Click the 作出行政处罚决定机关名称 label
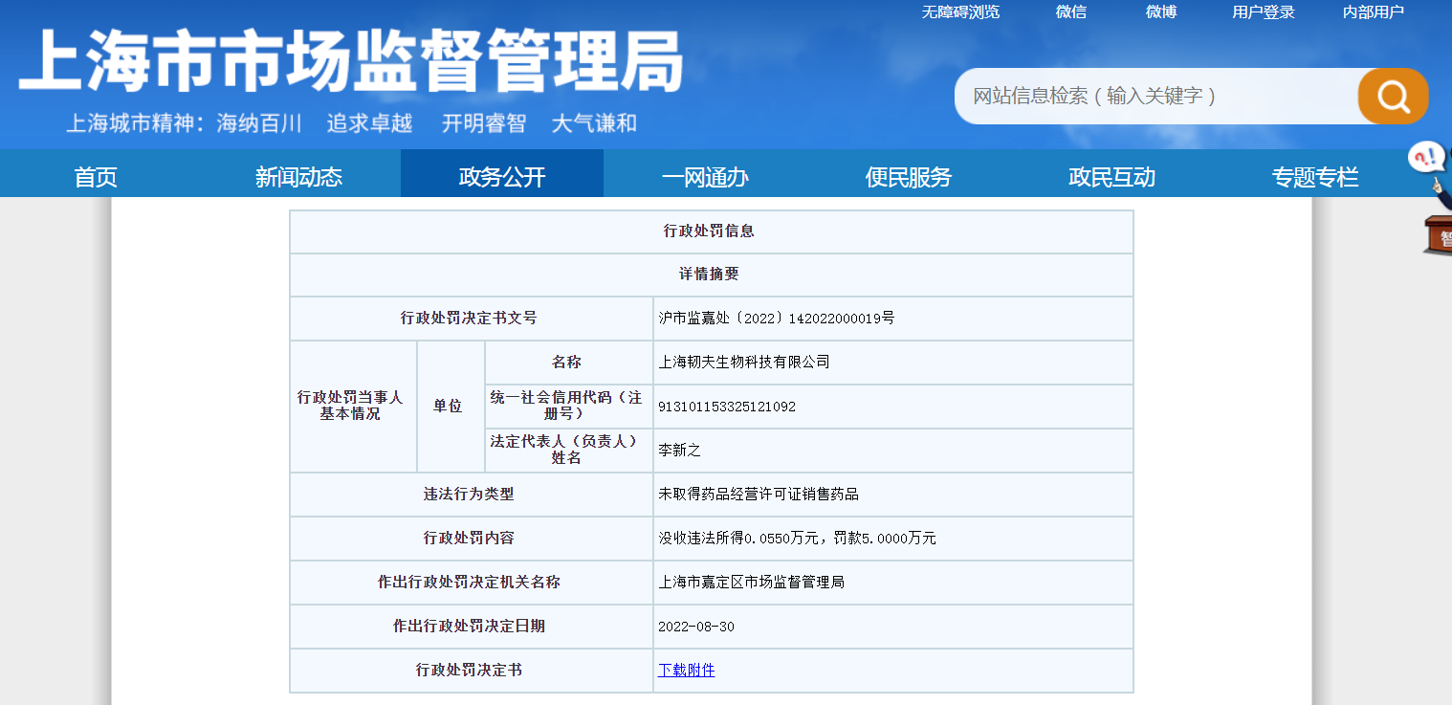 [x=469, y=583]
